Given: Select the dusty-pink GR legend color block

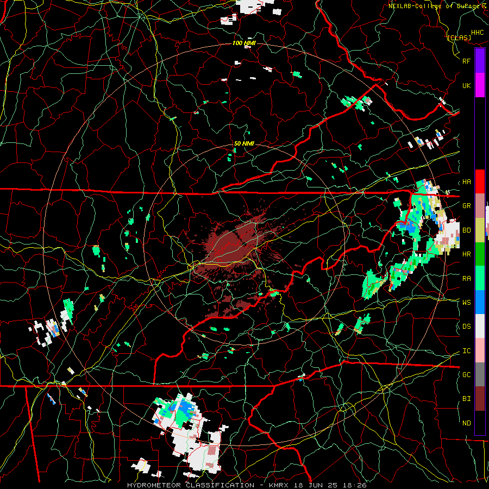Looking at the screenshot, I should 480,205.
